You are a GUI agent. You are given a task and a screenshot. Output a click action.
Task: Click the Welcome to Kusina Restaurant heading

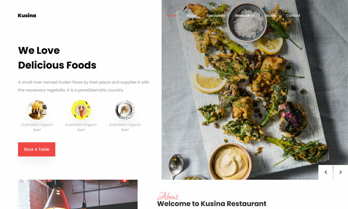[x=212, y=204]
